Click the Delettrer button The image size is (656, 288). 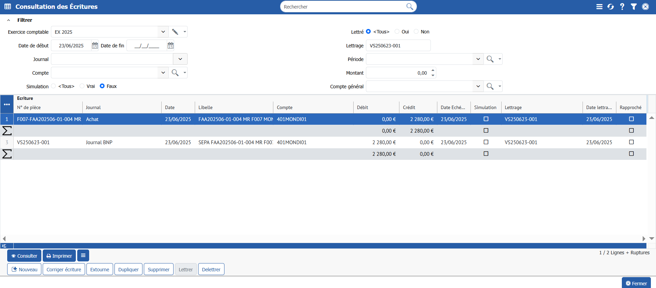pyautogui.click(x=211, y=269)
